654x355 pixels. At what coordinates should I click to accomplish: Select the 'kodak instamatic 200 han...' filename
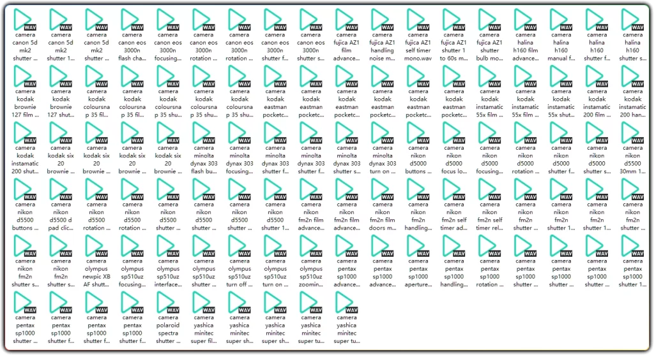632,103
